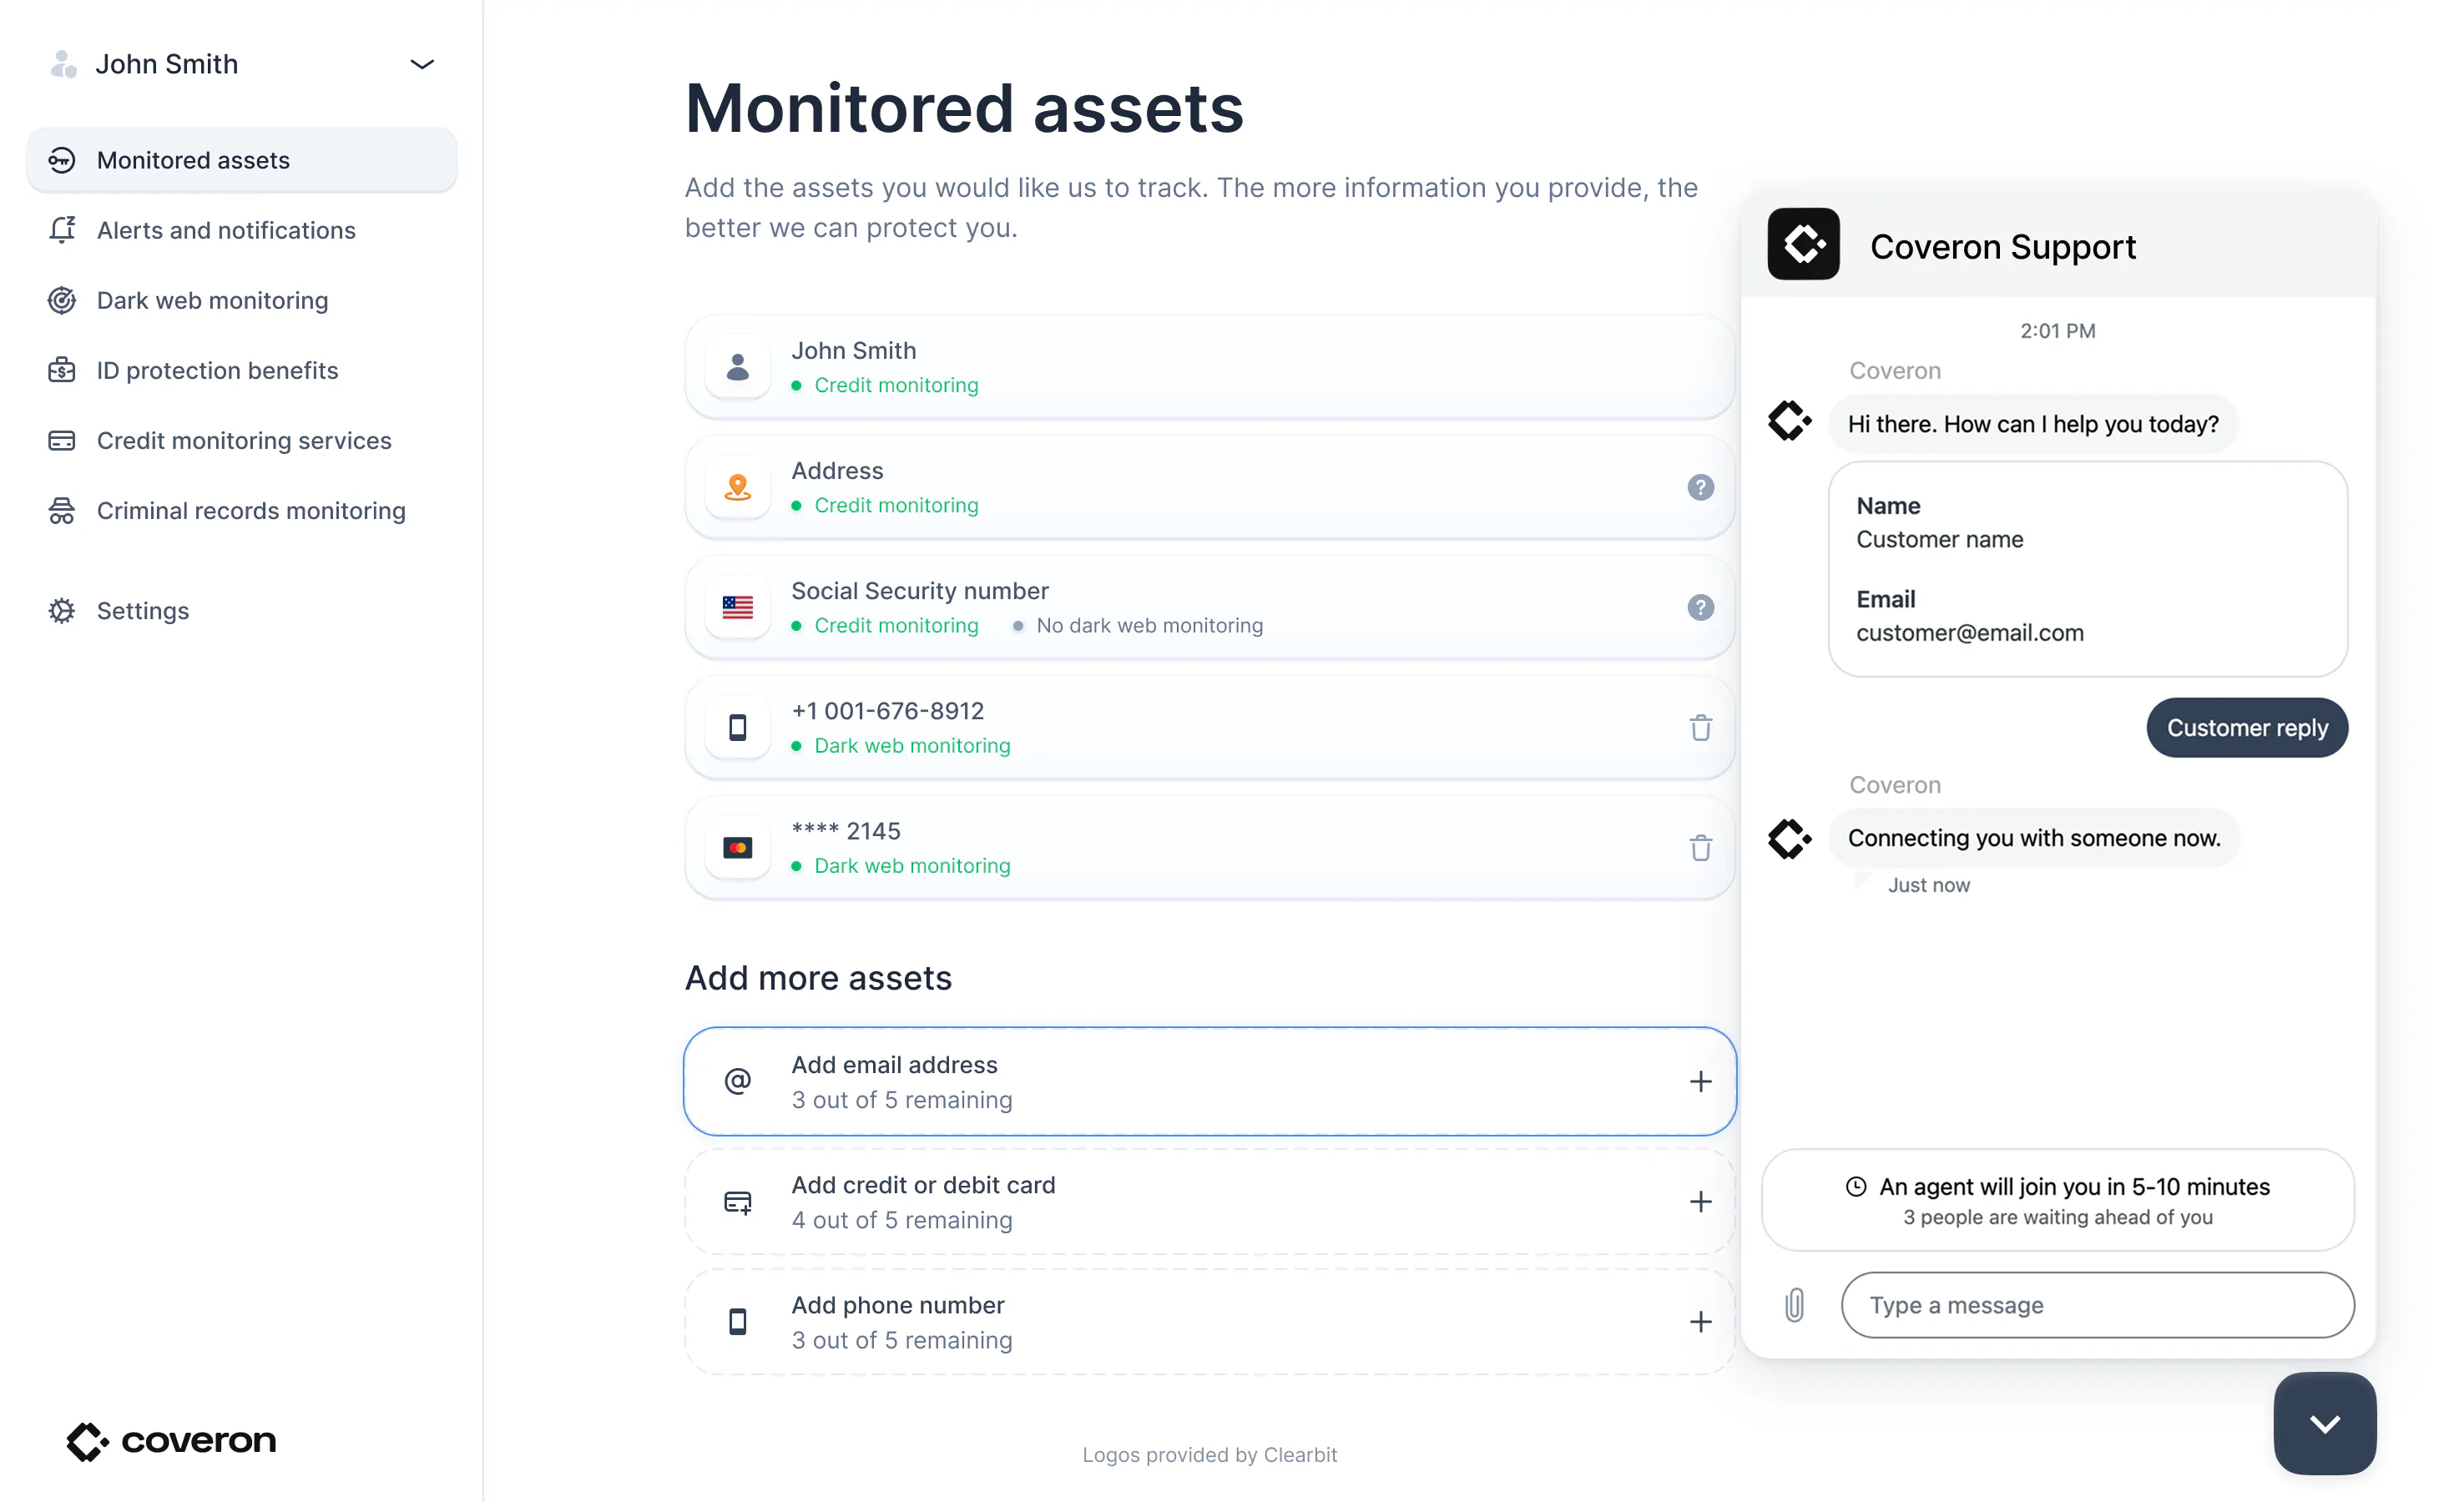Click the Coveron Support logo in chat header
This screenshot has height=1502, width=2444.
[x=1803, y=244]
